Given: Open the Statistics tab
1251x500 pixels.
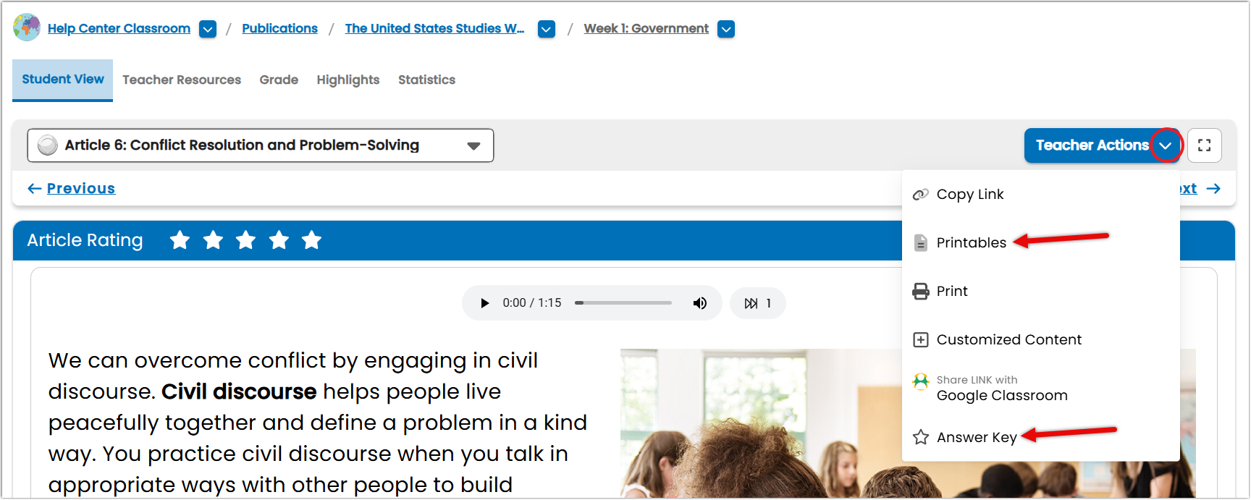Looking at the screenshot, I should pyautogui.click(x=426, y=80).
